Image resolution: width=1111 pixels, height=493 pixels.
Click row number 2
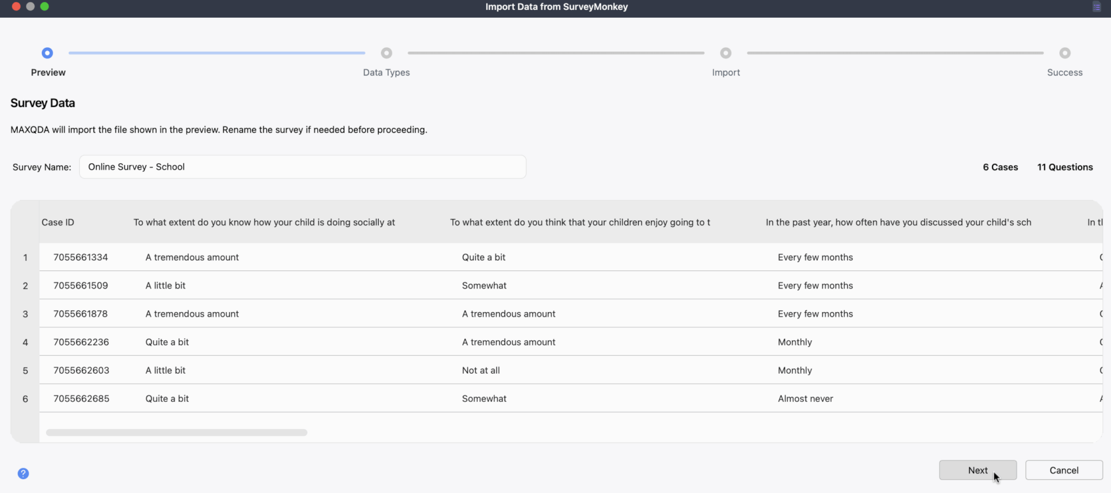point(25,285)
